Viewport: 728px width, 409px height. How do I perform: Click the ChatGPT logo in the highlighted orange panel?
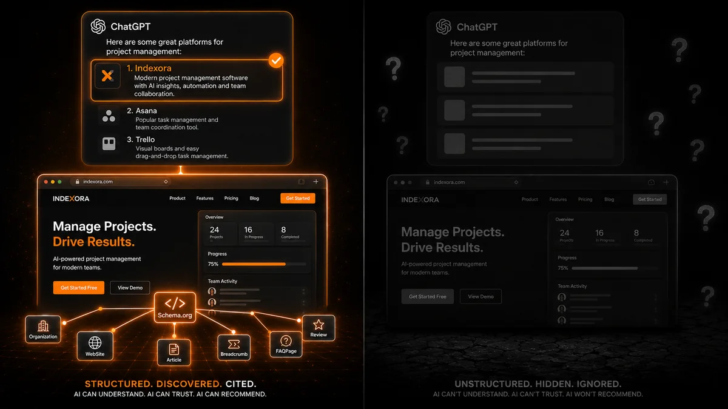pos(98,27)
